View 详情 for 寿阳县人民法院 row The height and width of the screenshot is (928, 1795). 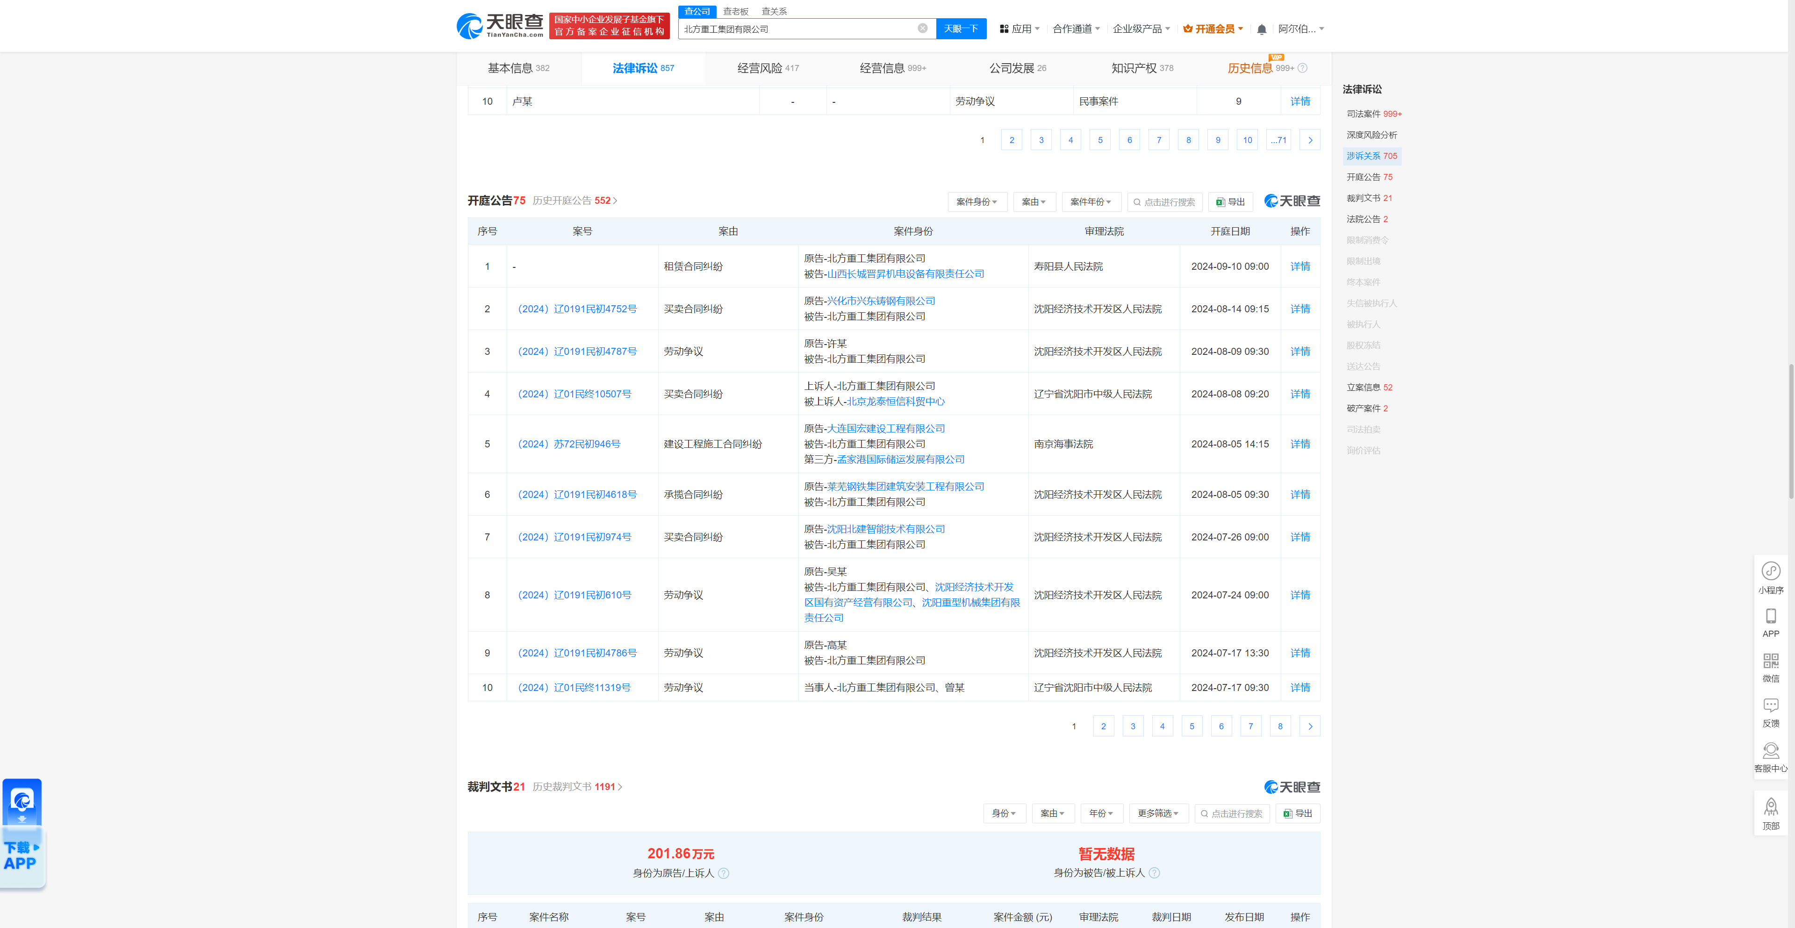pyautogui.click(x=1300, y=266)
